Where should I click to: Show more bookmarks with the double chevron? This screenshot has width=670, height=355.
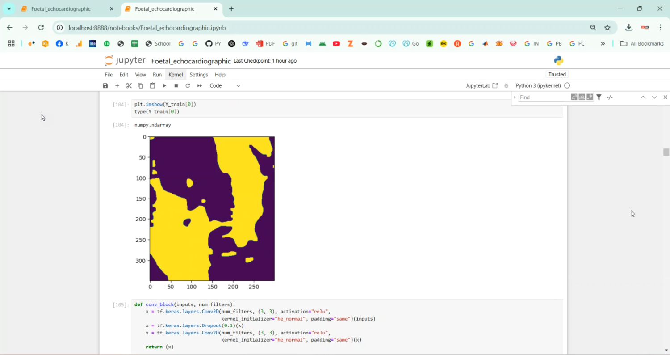[603, 43]
